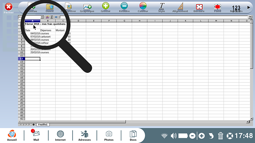Click the formula input field

tap(154, 17)
